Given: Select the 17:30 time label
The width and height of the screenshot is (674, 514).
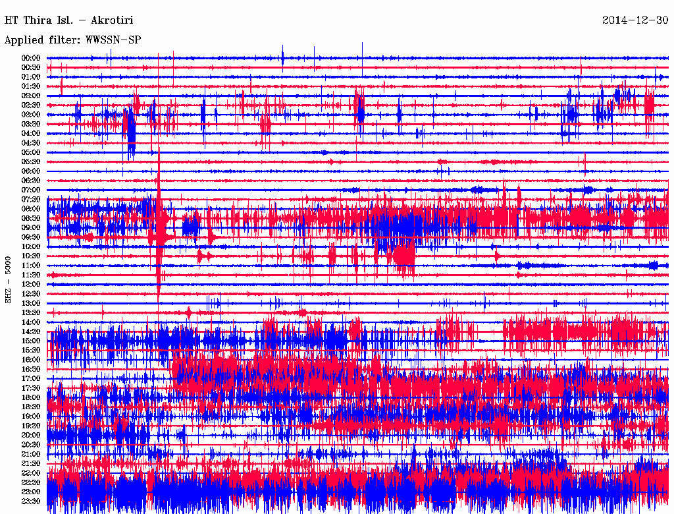Looking at the screenshot, I should coord(31,388).
